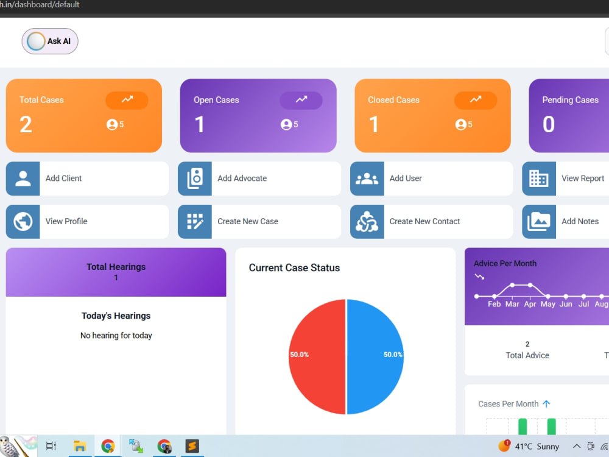The image size is (609, 457).
Task: Click the Add Notes image icon
Action: pos(539,222)
